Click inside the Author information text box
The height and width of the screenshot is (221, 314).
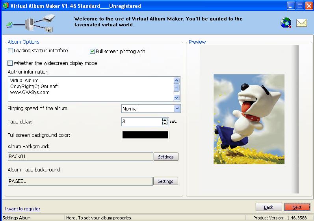(91, 89)
